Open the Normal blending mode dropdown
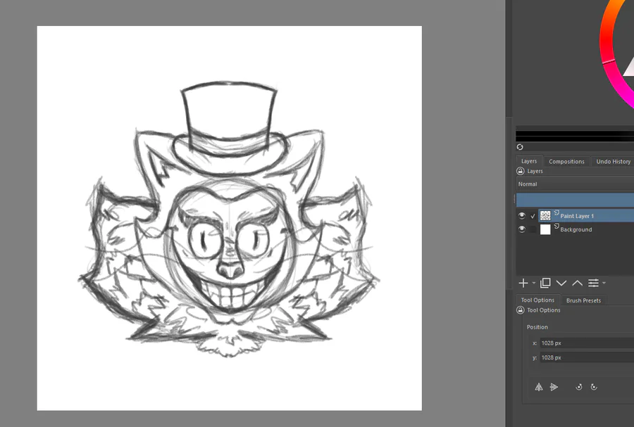The image size is (634, 427). click(575, 184)
